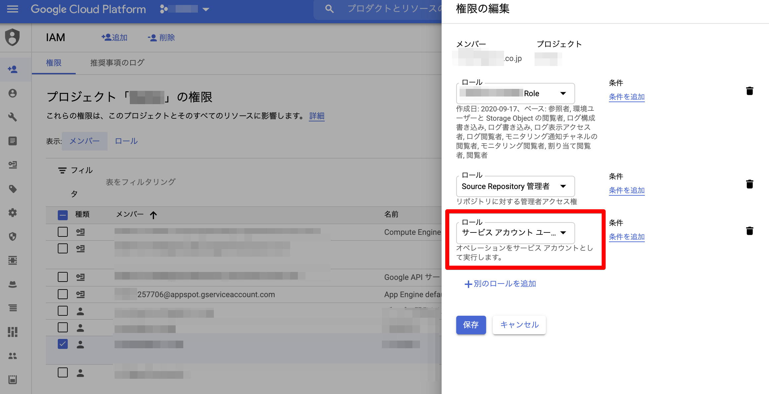Show by ロール view

point(126,141)
